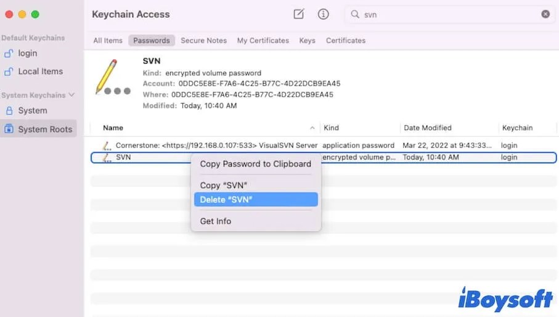559x317 pixels.
Task: Open the info (i) toolbar icon
Action: click(323, 14)
